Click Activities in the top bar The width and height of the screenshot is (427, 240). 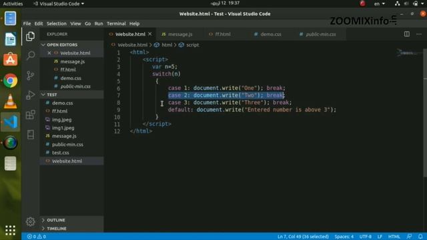(13, 3)
